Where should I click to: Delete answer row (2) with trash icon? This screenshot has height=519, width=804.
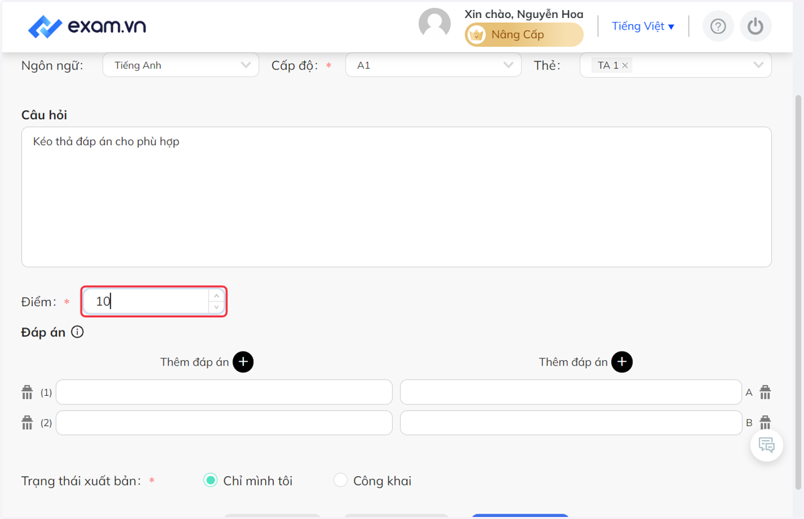[x=27, y=423]
